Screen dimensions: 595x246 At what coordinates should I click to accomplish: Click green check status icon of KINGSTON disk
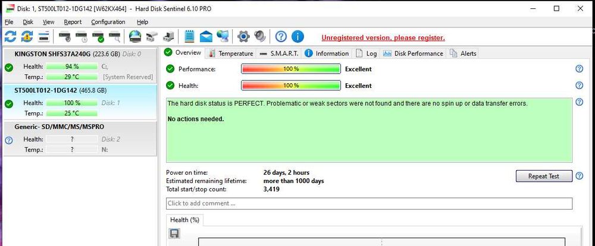pos(9,68)
